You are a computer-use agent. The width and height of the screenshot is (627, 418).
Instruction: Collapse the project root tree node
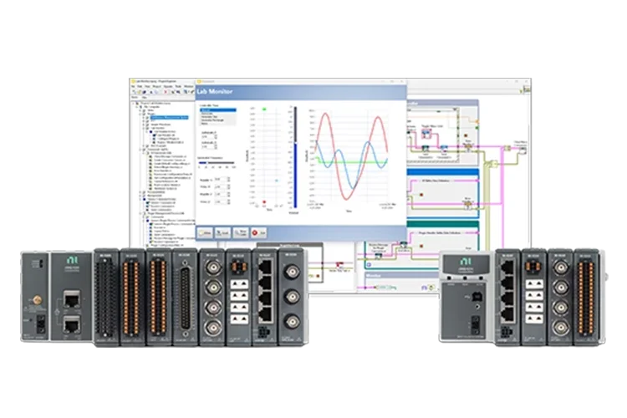point(133,103)
